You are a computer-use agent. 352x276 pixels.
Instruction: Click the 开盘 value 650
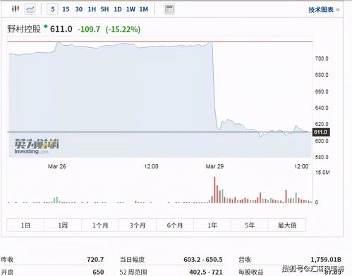[x=98, y=272]
